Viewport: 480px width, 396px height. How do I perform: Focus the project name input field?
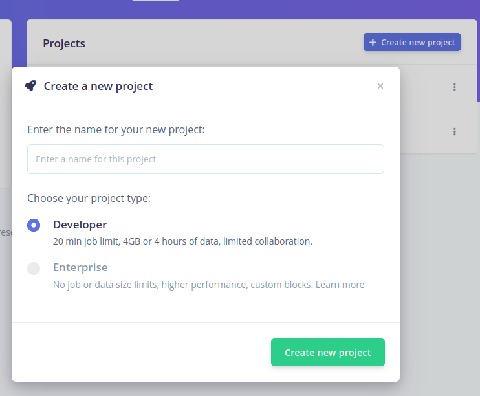206,159
